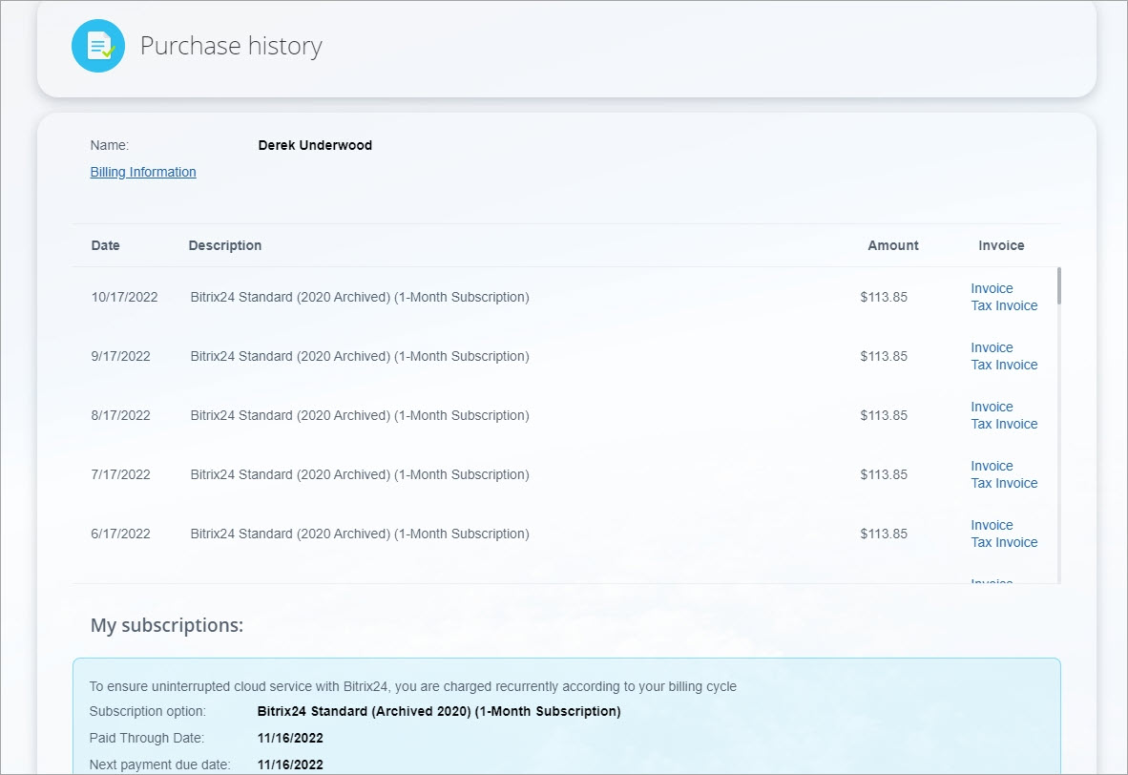Click the Subscription option value text
1128x775 pixels.
pos(439,711)
